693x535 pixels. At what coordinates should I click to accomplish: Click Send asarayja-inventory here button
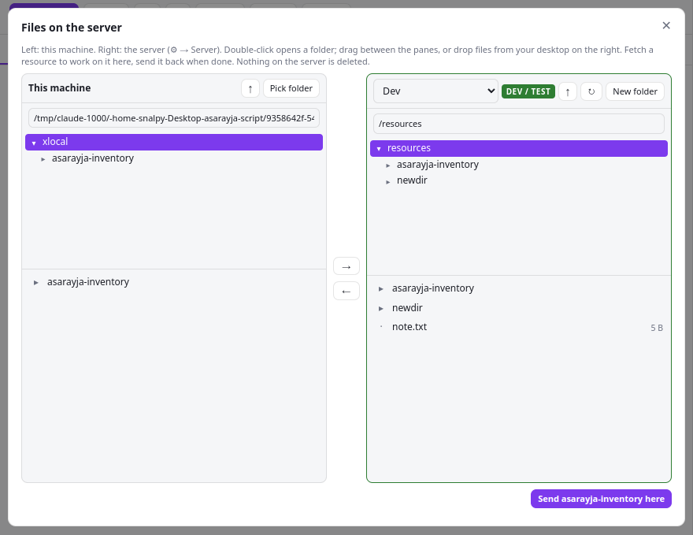click(601, 499)
